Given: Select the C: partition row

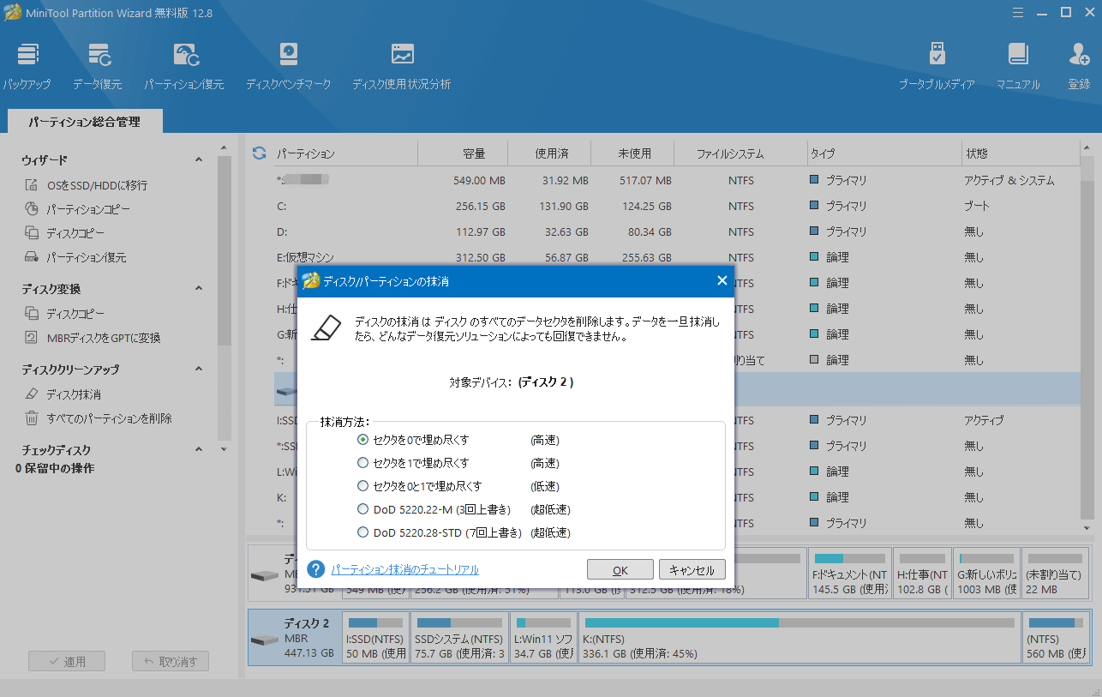Looking at the screenshot, I should pos(677,206).
